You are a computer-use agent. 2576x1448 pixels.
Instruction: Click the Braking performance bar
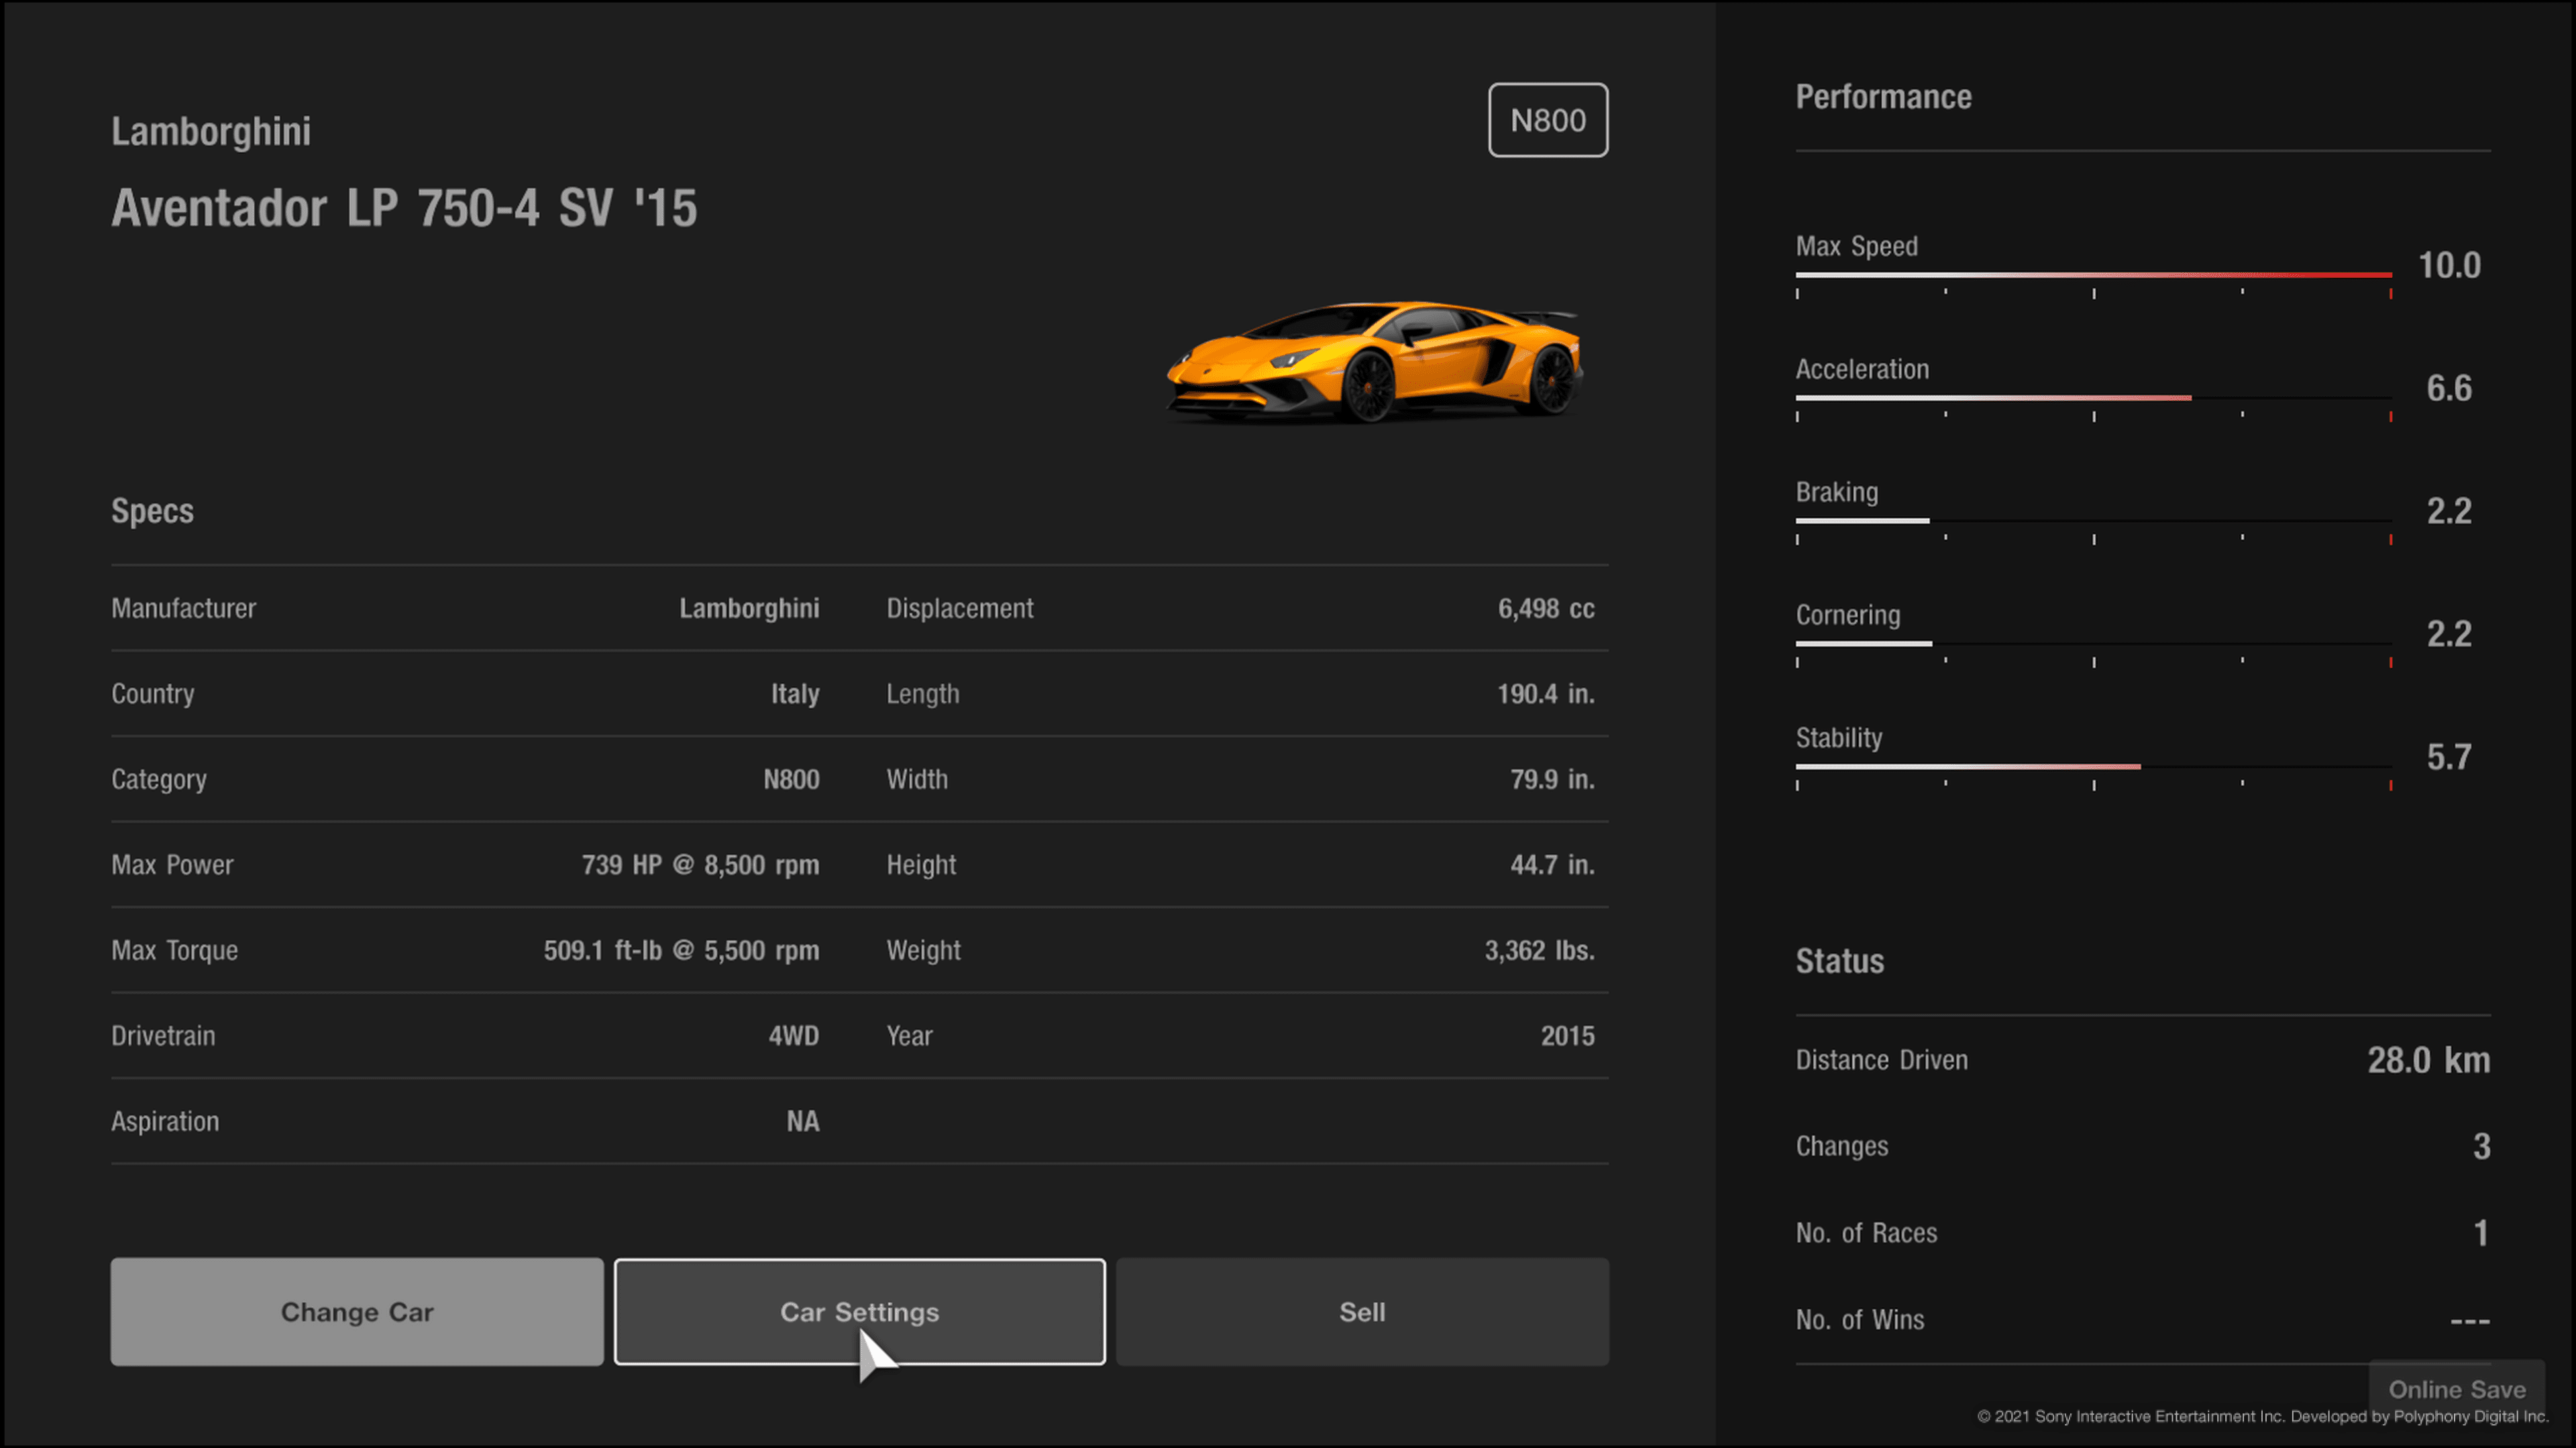pyautogui.click(x=2093, y=521)
